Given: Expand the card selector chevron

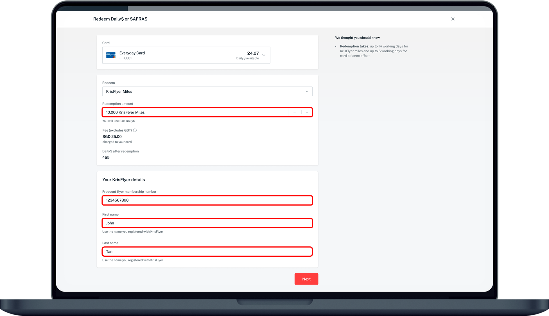Looking at the screenshot, I should (264, 55).
